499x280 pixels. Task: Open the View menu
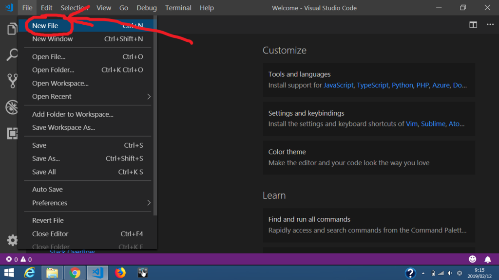(x=104, y=8)
